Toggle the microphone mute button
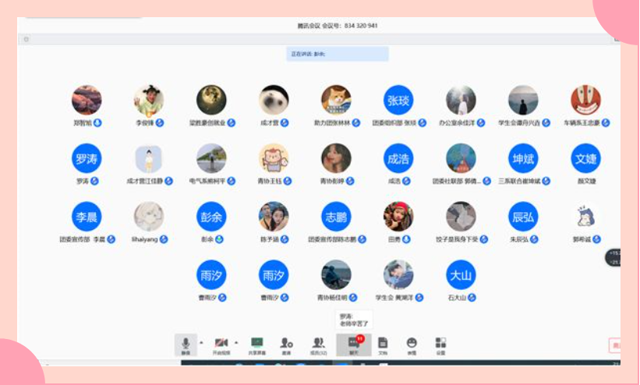The image size is (640, 385). [186, 344]
